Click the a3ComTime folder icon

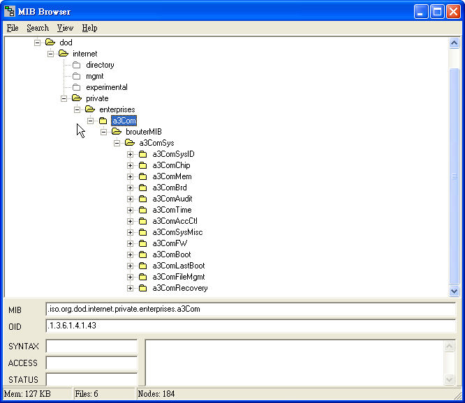(143, 210)
